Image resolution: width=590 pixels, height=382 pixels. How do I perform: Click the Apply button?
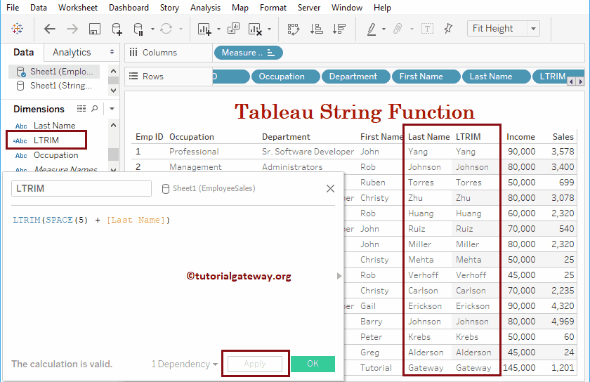click(x=255, y=364)
